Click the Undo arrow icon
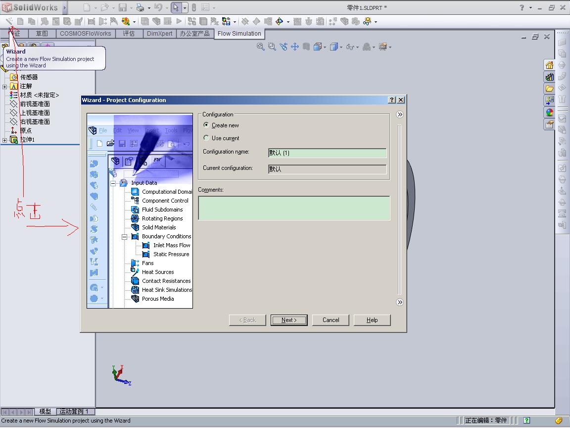Screen dimensions: 570x428 pyautogui.click(x=158, y=7)
